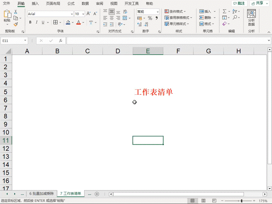Switch to 插入 ribbon tab
Image resolution: width=272 pixels, height=204 pixels.
click(35, 3)
